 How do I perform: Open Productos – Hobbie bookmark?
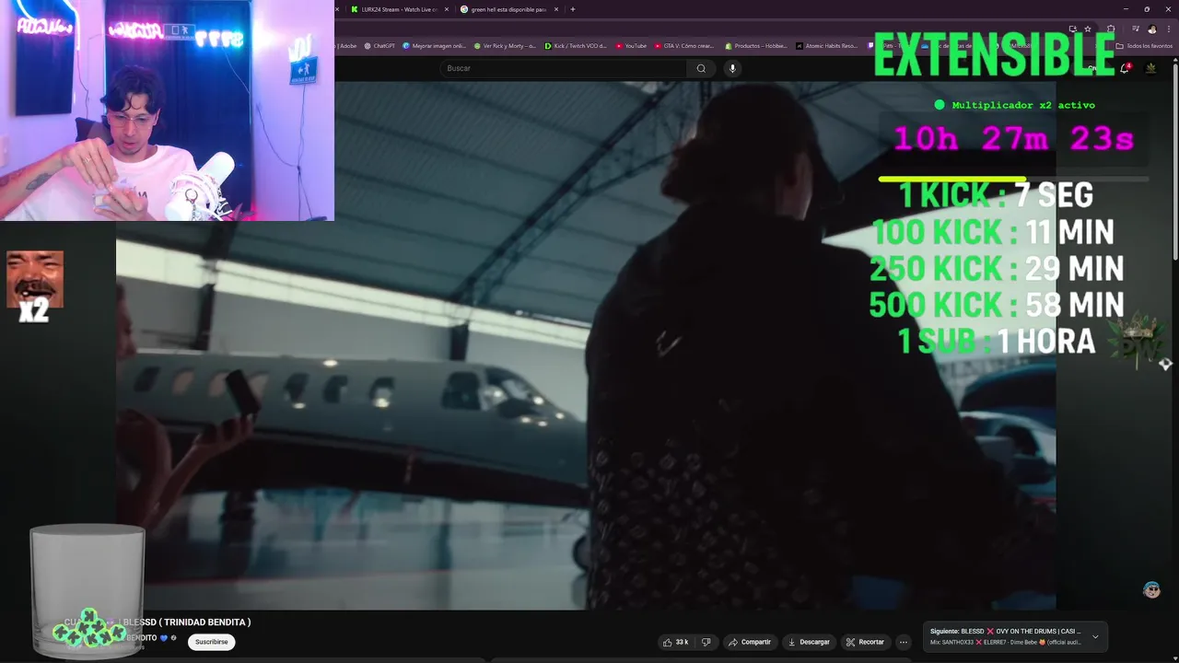point(755,45)
